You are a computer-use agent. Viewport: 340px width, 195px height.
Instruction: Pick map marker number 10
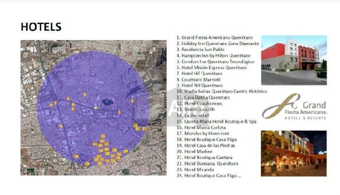point(76,156)
